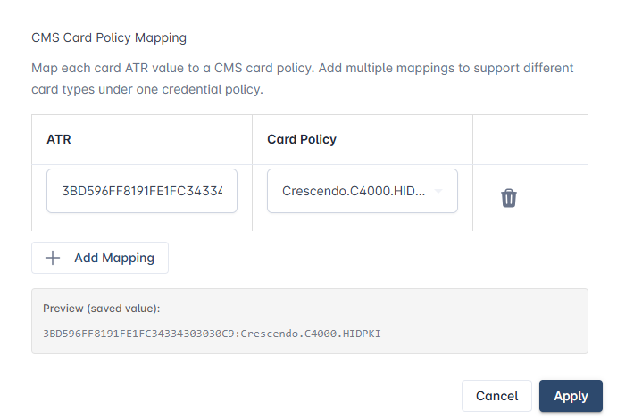617x420 pixels.
Task: Click the Add Mapping label text
Action: (x=114, y=258)
